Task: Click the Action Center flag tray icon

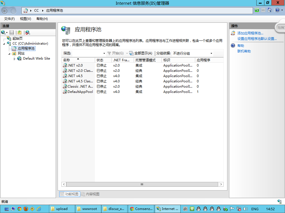Action: point(232,209)
